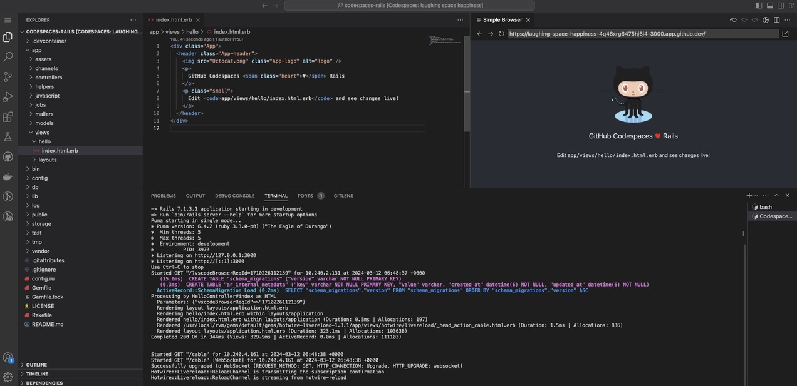Navigate forward in Simple Browser
The width and height of the screenshot is (797, 386).
491,34
